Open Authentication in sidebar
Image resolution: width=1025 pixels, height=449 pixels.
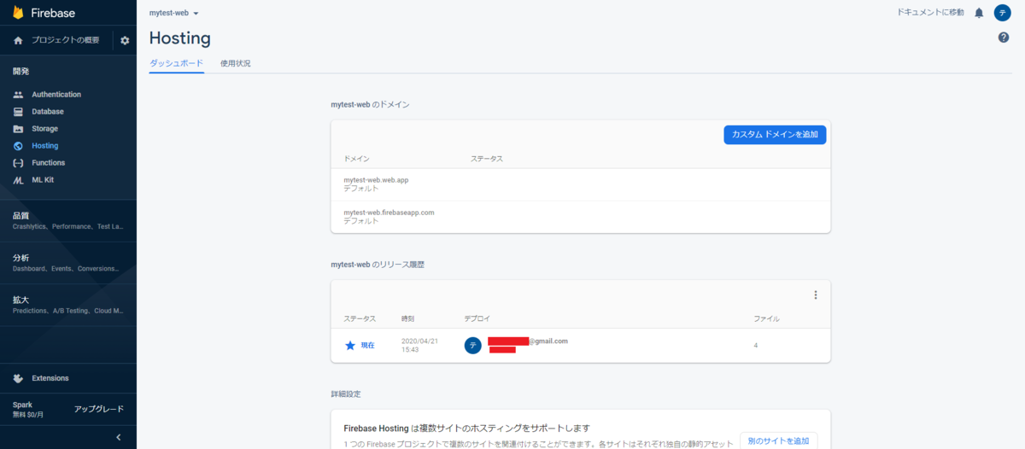(56, 95)
